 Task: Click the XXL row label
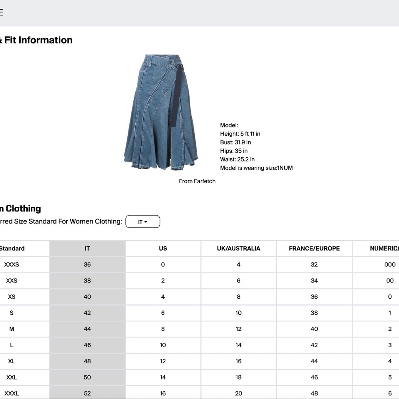coord(12,377)
